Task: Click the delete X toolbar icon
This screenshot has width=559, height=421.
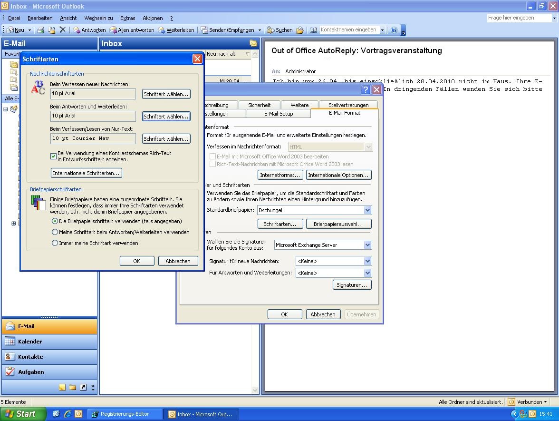Action: click(63, 30)
